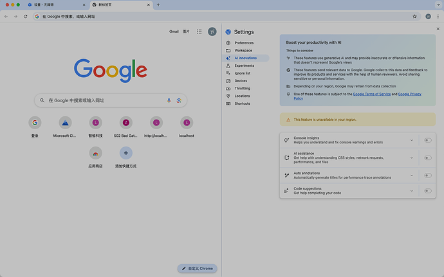444x277 pixels.
Task: Toggle the Auto annotations switch
Action: [427, 175]
